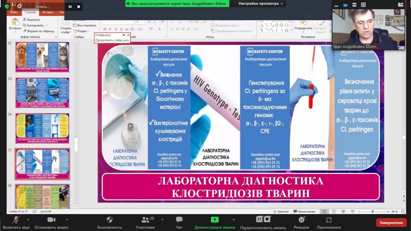Open Выровнять текст dropdown

coord(226,25)
